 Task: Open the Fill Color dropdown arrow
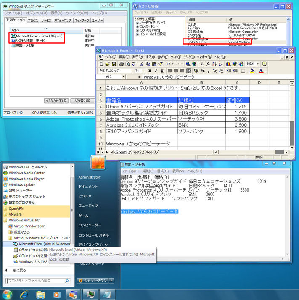point(257,71)
